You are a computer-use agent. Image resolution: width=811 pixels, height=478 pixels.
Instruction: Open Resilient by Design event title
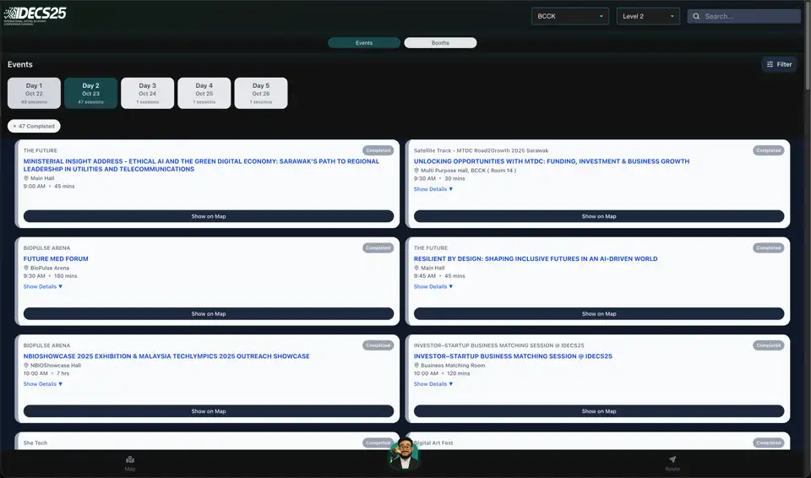pos(536,258)
